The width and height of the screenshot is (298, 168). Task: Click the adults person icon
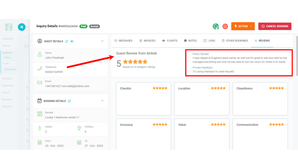(40, 128)
